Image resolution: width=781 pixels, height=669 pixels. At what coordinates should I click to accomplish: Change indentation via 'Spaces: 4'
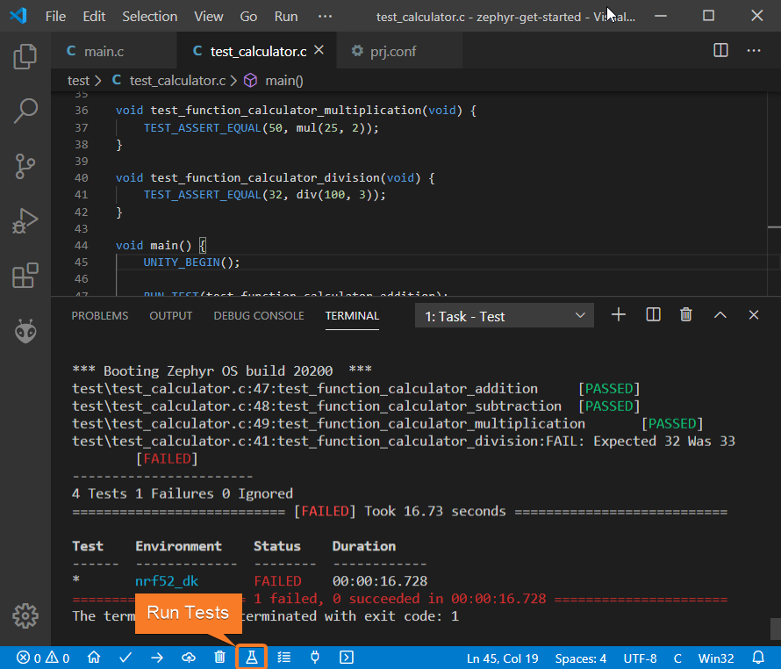581,658
